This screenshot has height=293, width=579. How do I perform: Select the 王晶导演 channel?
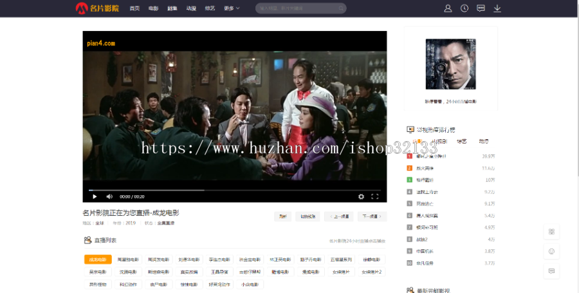point(219,272)
